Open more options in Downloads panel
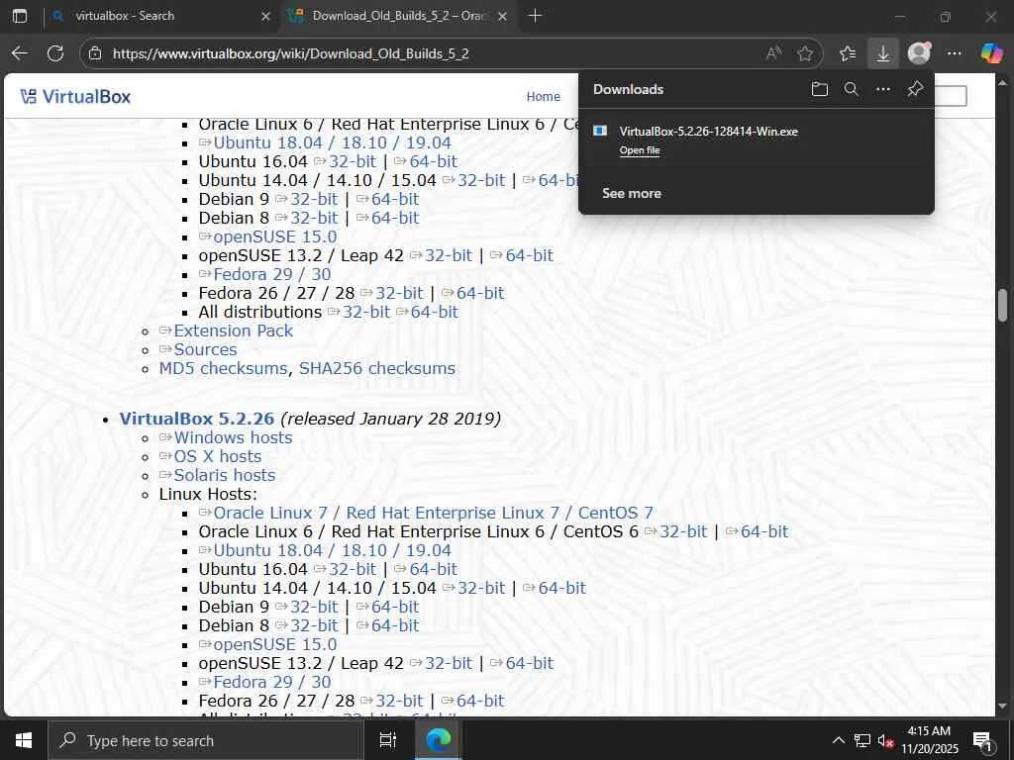 (883, 89)
